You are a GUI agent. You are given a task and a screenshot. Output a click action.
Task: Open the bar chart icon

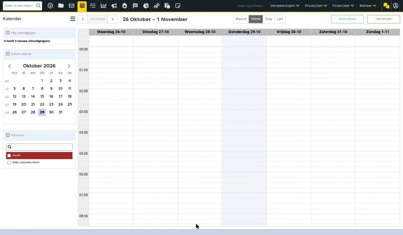click(x=104, y=6)
